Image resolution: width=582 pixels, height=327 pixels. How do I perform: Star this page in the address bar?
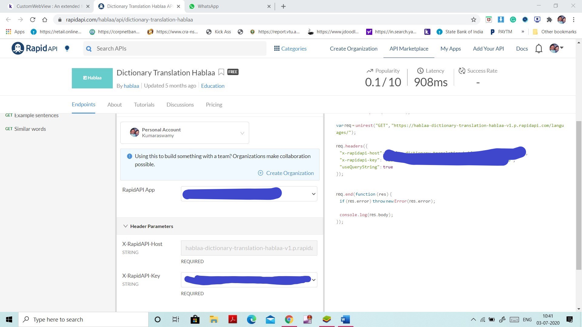[473, 20]
